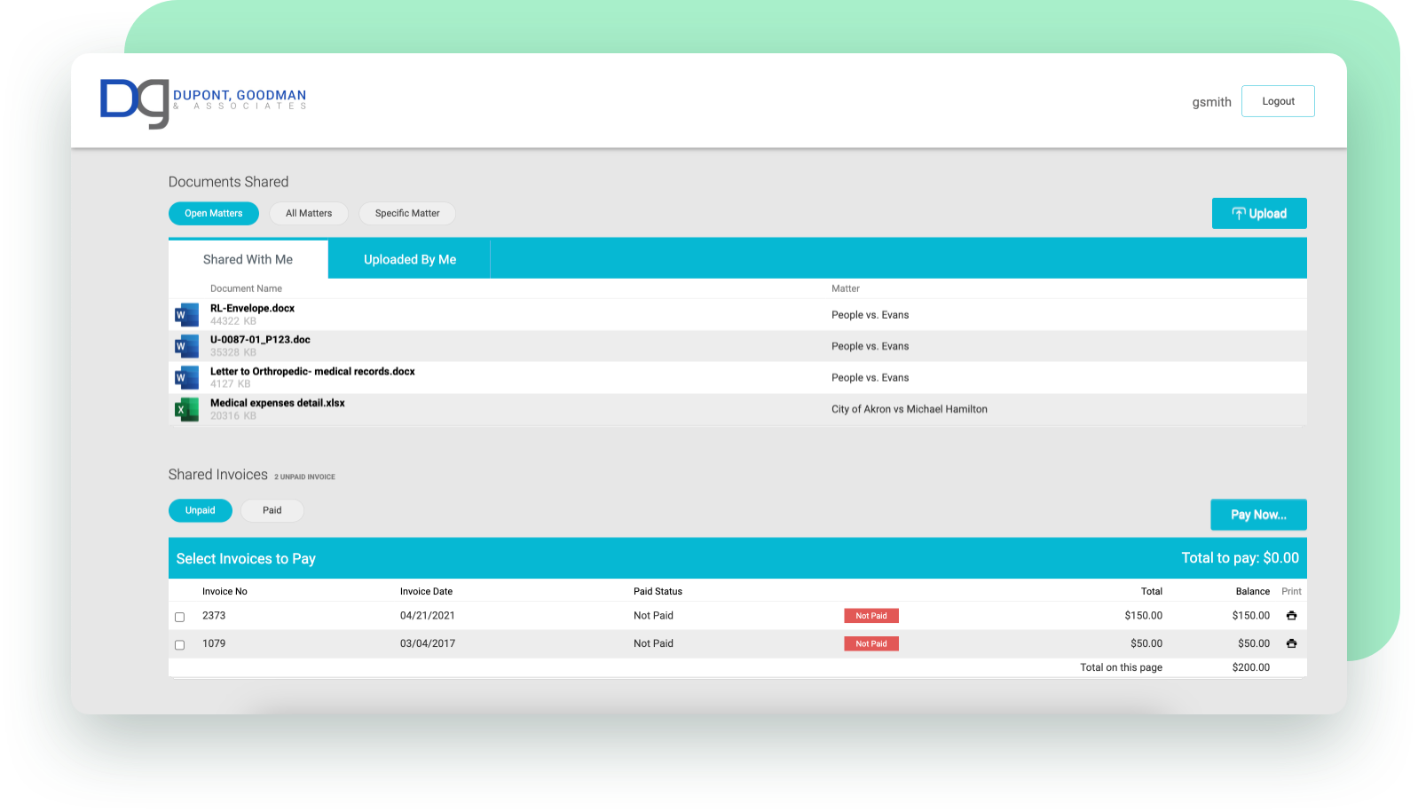The width and height of the screenshot is (1418, 812).
Task: Click the Pay Now... button
Action: pyautogui.click(x=1258, y=515)
